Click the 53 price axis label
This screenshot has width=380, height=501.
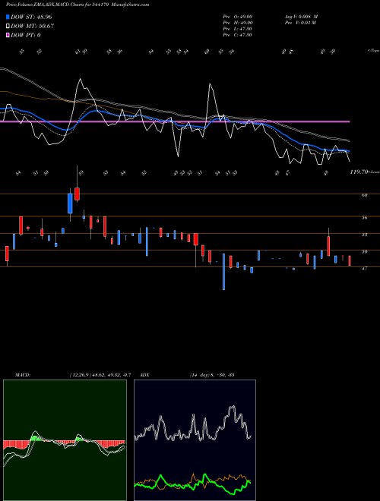[364, 235]
